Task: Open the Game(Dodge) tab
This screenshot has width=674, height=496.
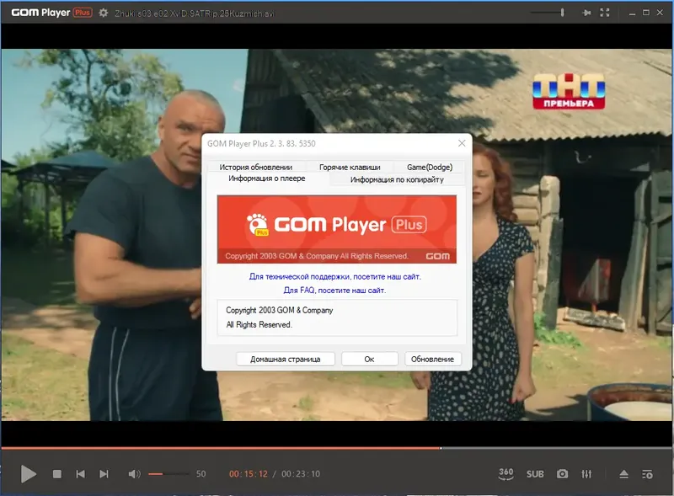Action: 428,166
